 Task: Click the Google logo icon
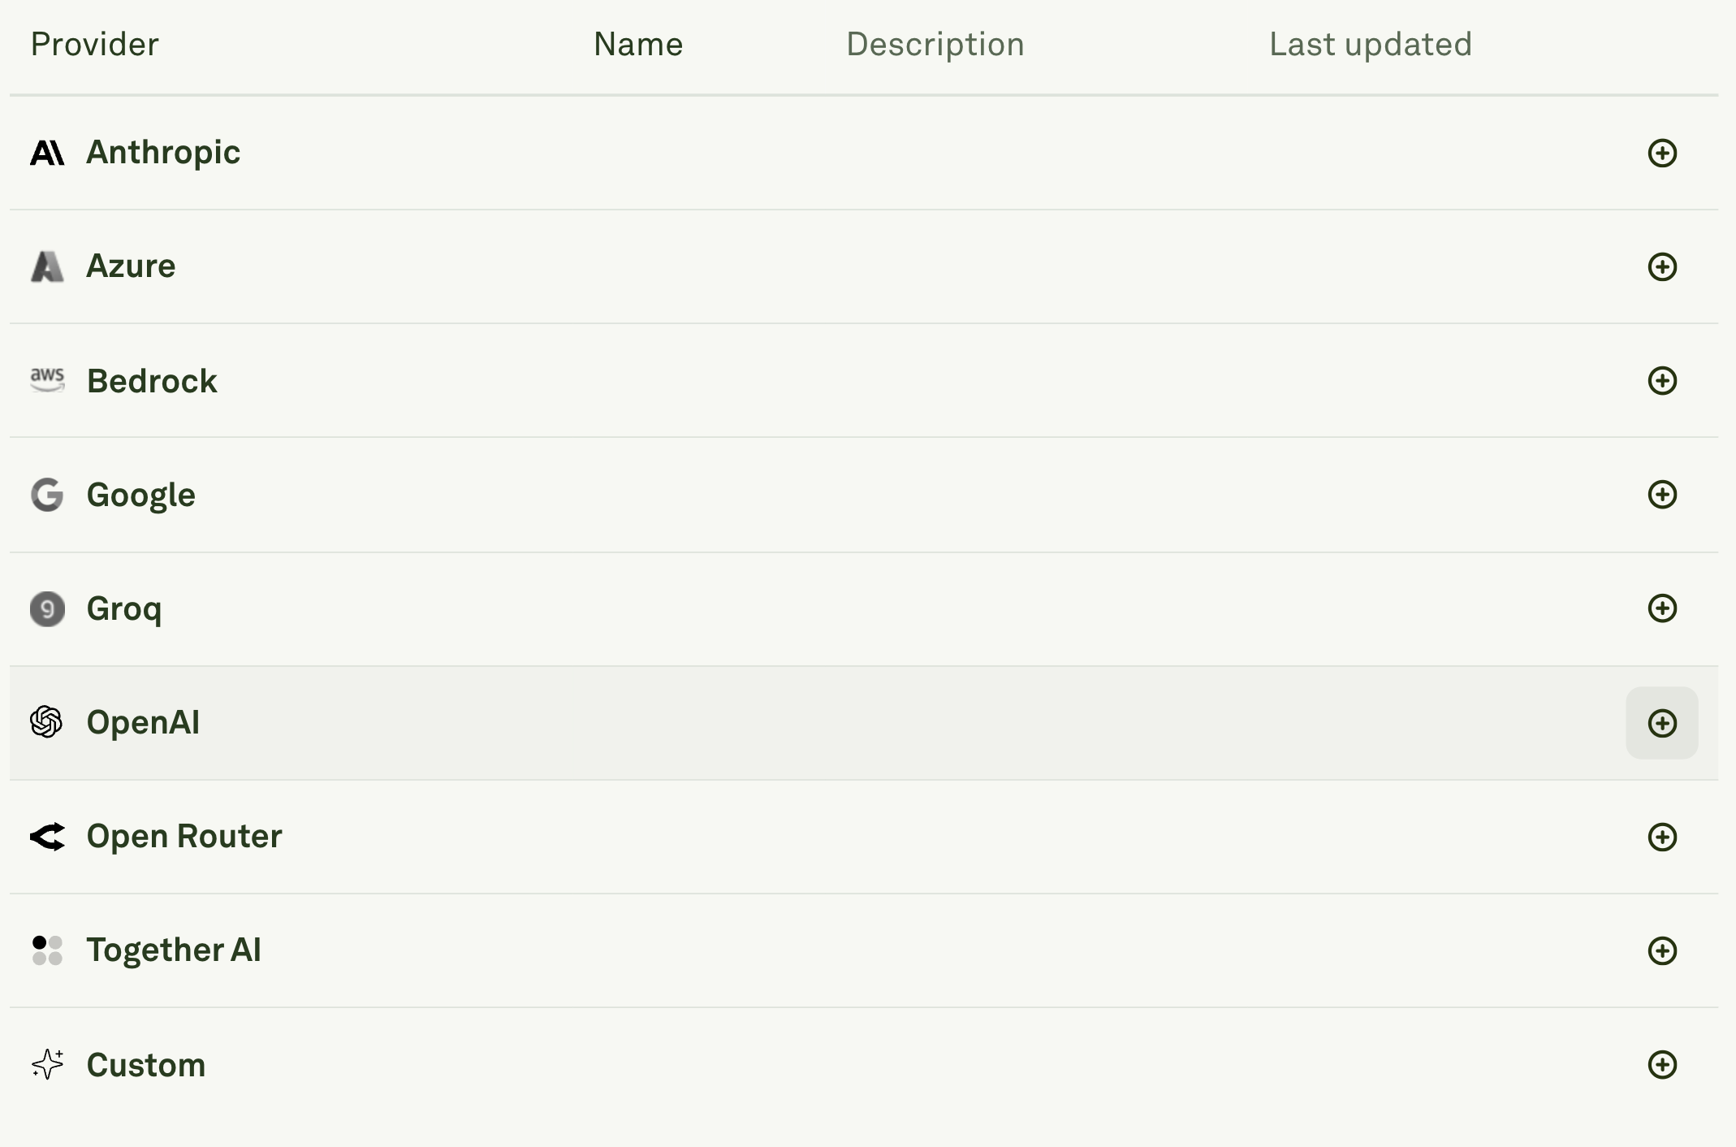(47, 495)
